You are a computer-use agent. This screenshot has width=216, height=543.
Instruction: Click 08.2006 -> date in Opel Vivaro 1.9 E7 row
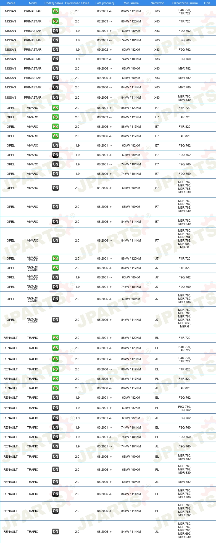pos(104,174)
